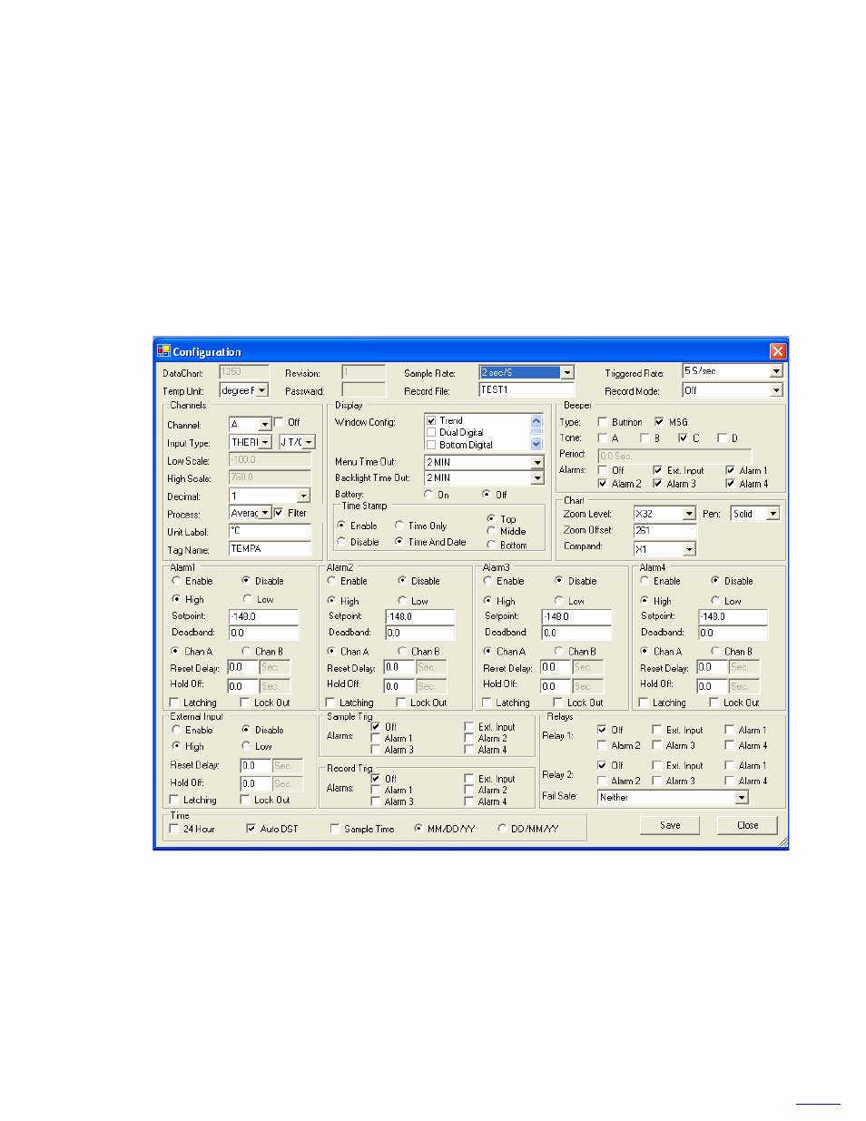Click the Save button
Viewport: 866px width, 1121px height.
[670, 825]
